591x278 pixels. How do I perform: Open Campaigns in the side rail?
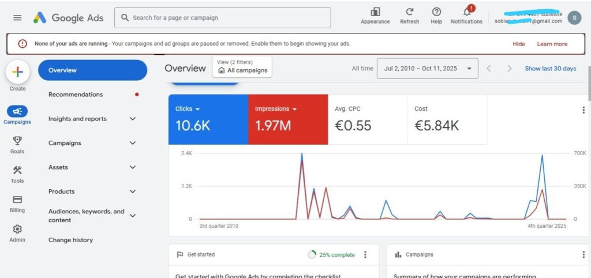click(x=17, y=115)
